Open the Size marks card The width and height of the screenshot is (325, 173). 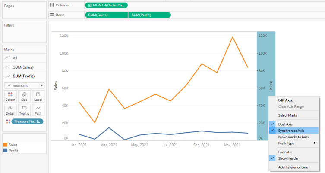(24, 97)
